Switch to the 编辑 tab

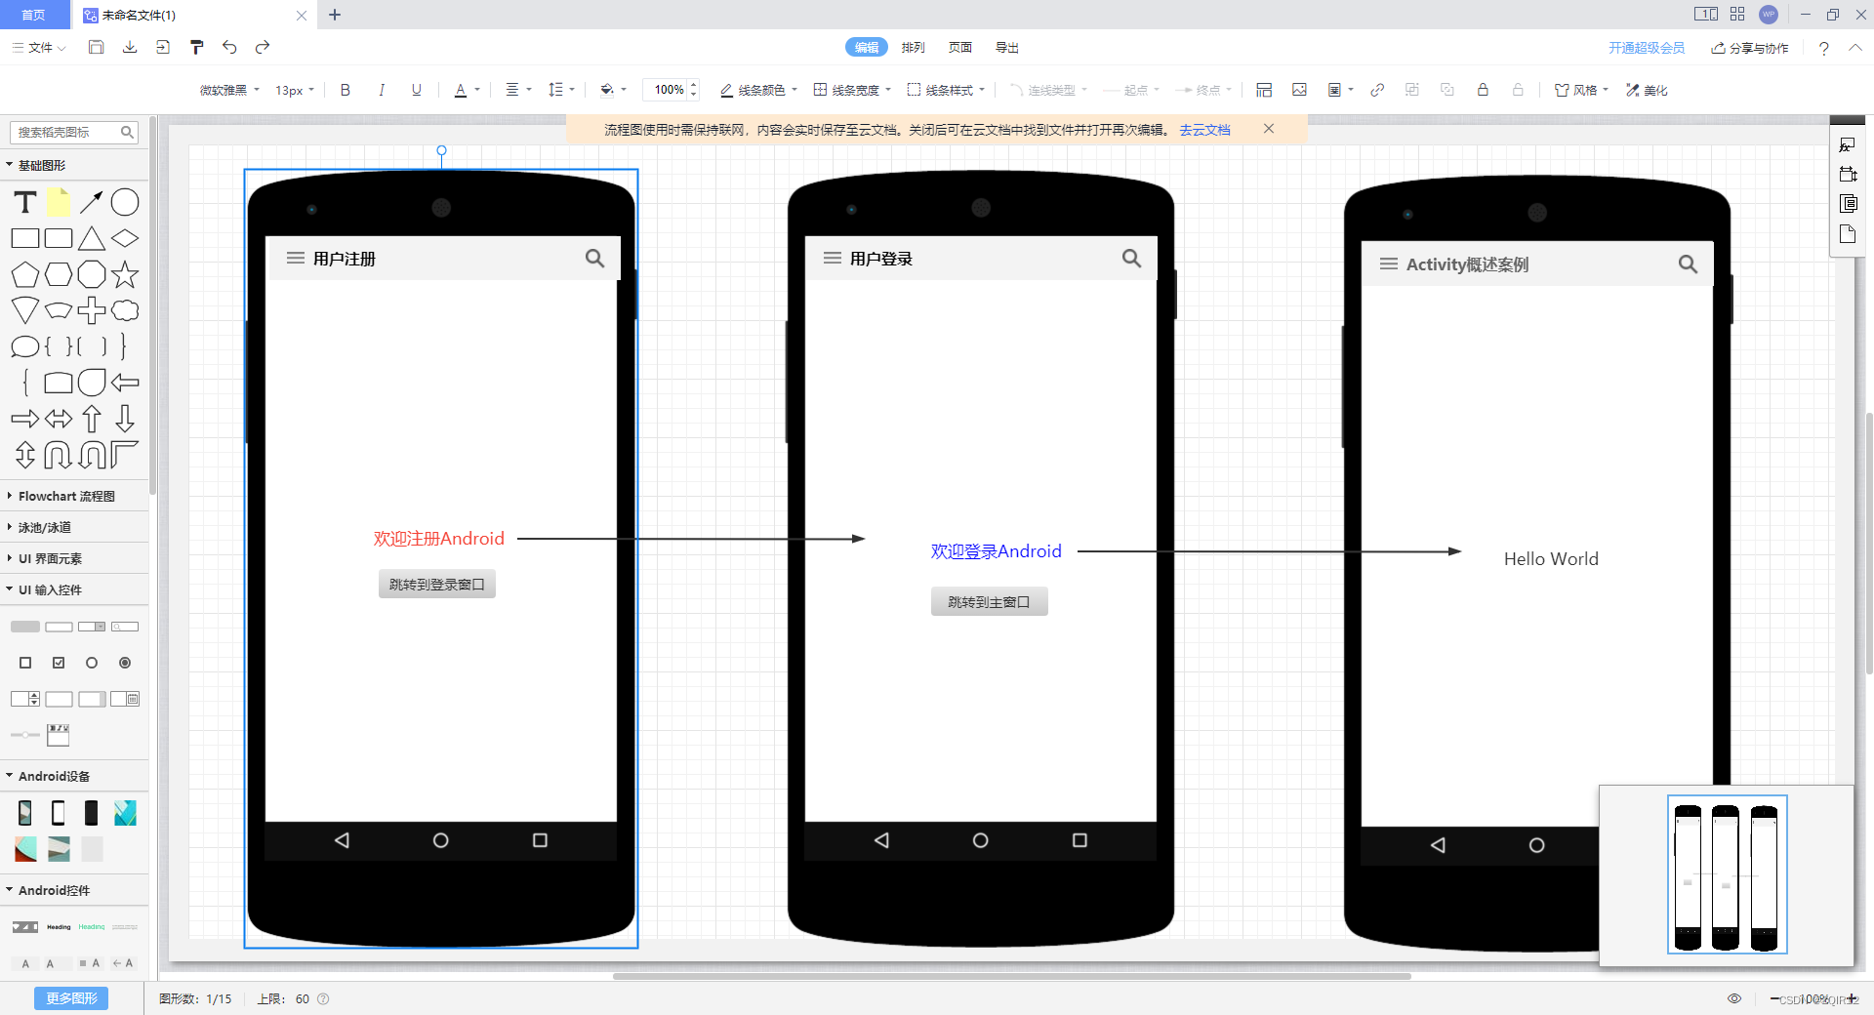click(x=866, y=47)
